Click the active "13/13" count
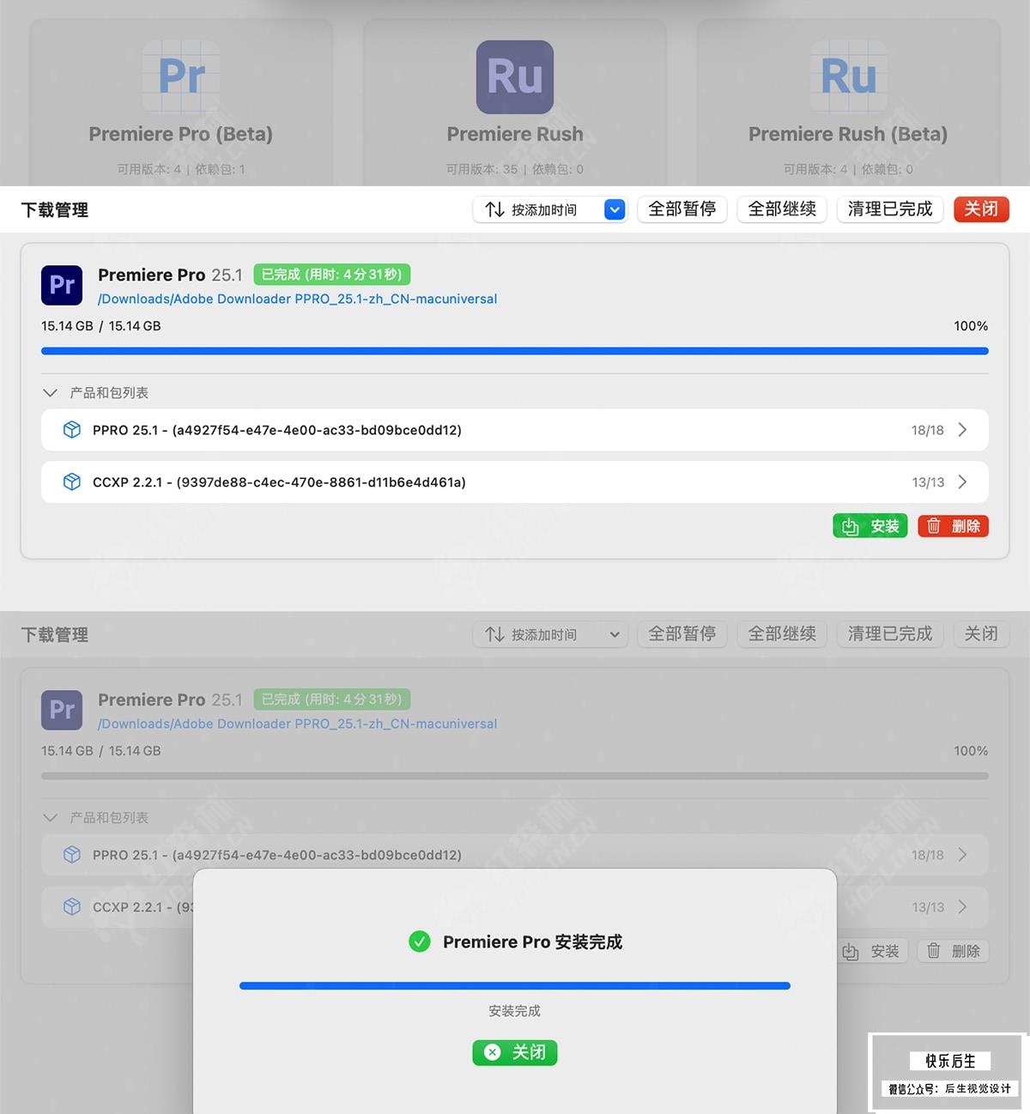1030x1114 pixels. point(928,482)
